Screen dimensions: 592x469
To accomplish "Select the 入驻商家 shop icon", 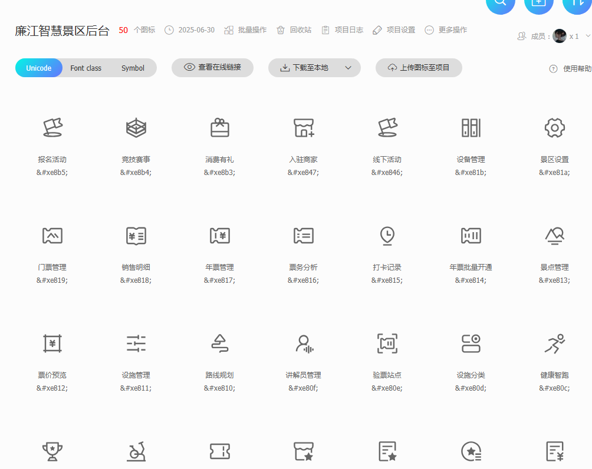I will coord(304,127).
